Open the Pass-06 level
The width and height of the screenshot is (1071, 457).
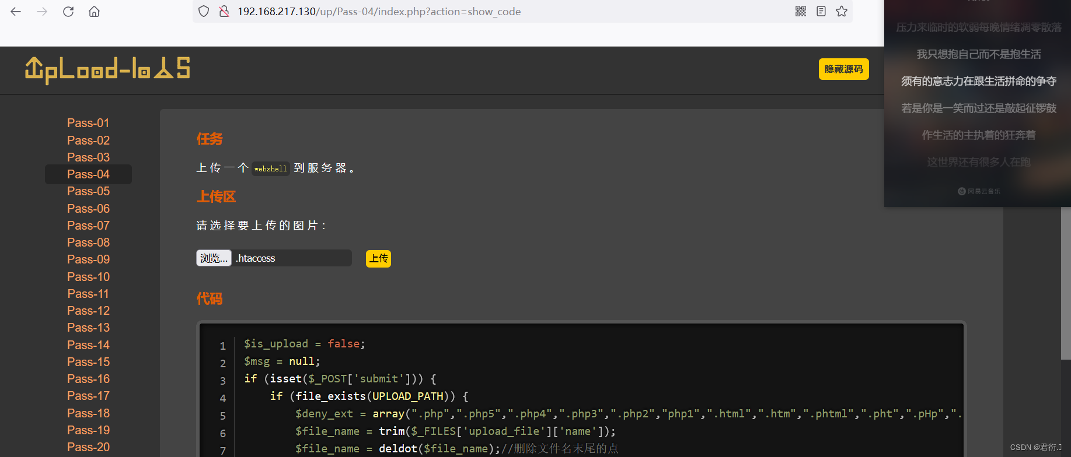[88, 209]
